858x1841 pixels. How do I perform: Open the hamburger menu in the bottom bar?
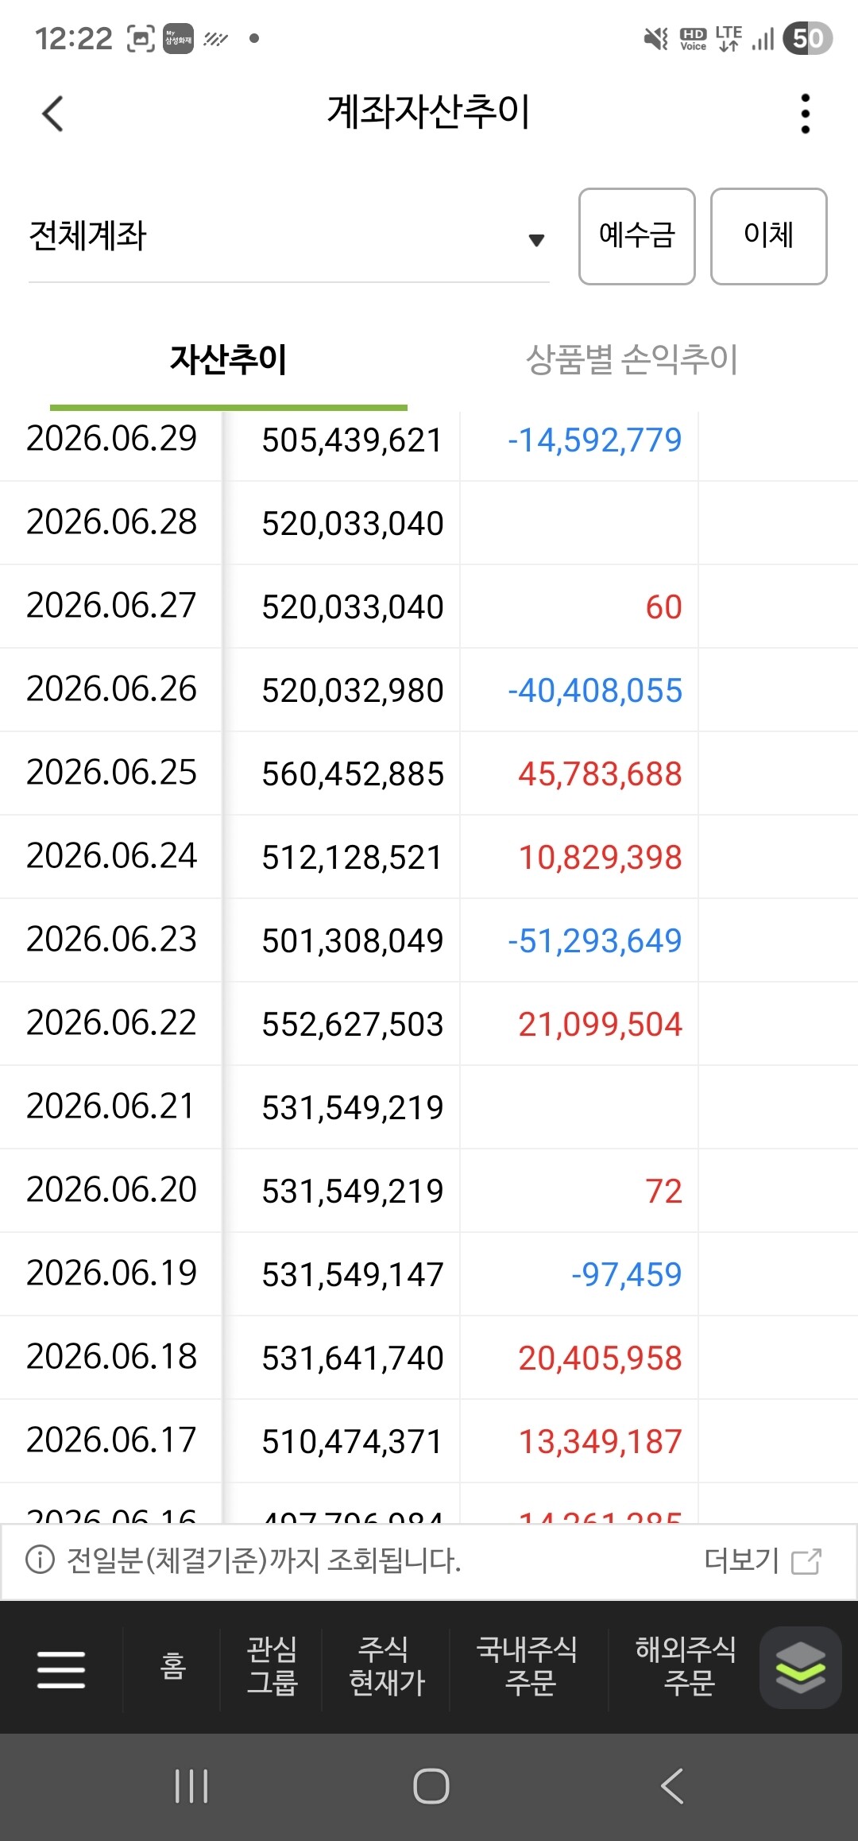coord(61,1669)
